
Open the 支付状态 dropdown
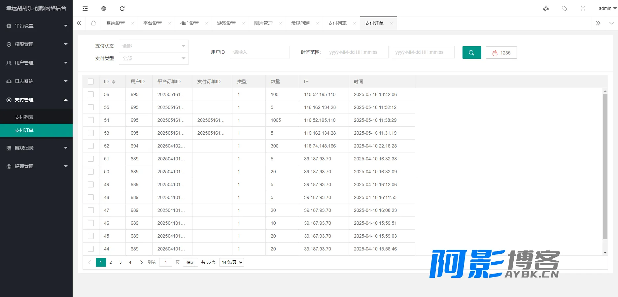click(154, 46)
